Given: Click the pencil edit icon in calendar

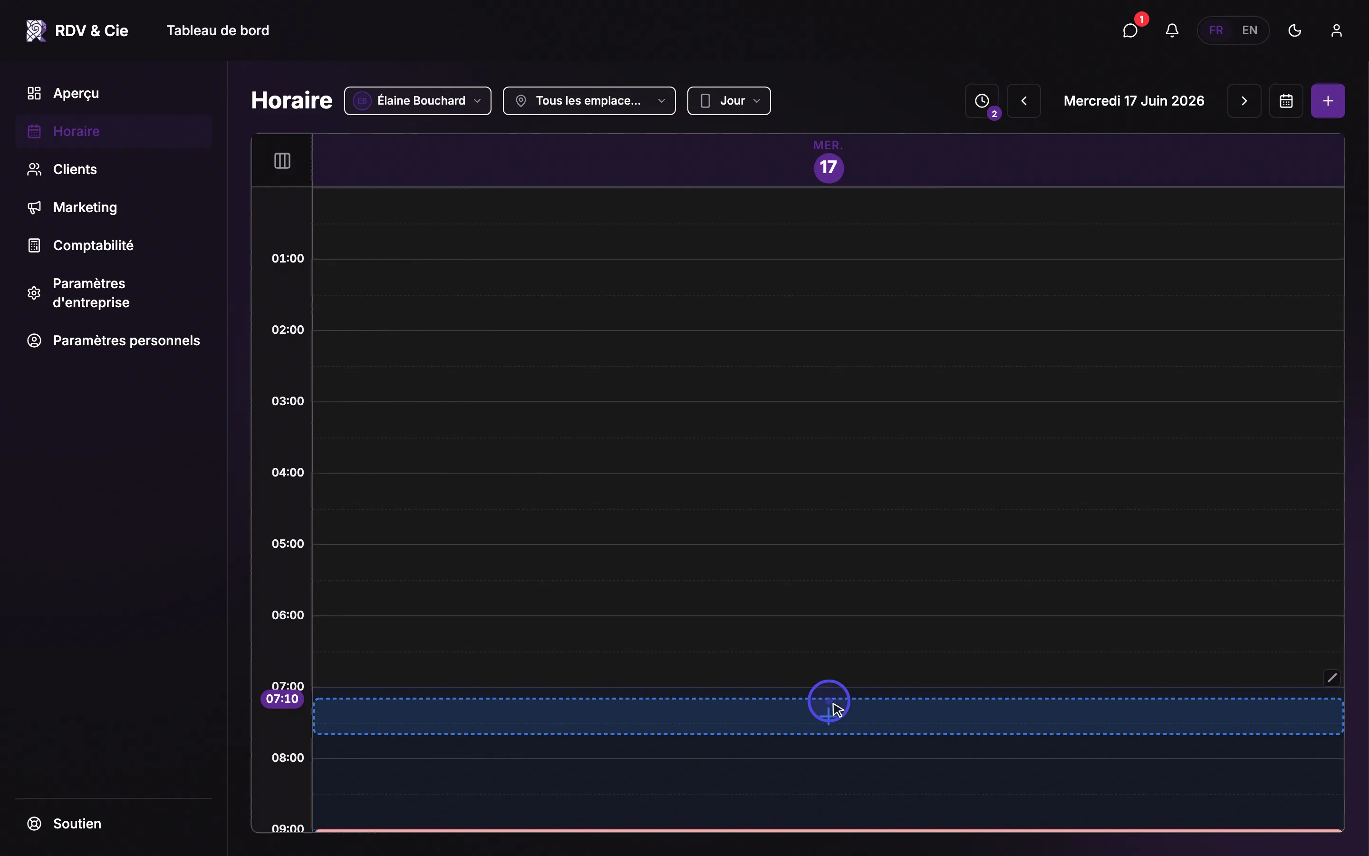Looking at the screenshot, I should click(1332, 678).
